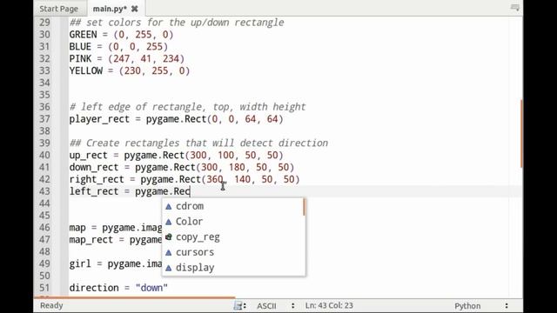Screen dimensions: 557x313
Task: Click the 'girl = pygame.ima' line
Action: click(x=116, y=263)
